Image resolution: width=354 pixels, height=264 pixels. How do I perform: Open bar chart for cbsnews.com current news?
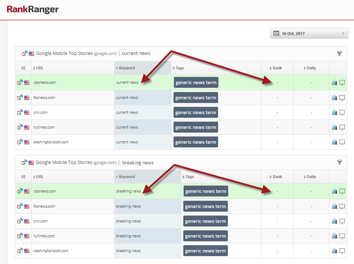pos(334,82)
